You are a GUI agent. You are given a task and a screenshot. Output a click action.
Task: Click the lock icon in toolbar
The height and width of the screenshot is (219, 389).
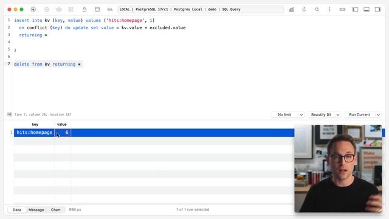tap(84, 10)
